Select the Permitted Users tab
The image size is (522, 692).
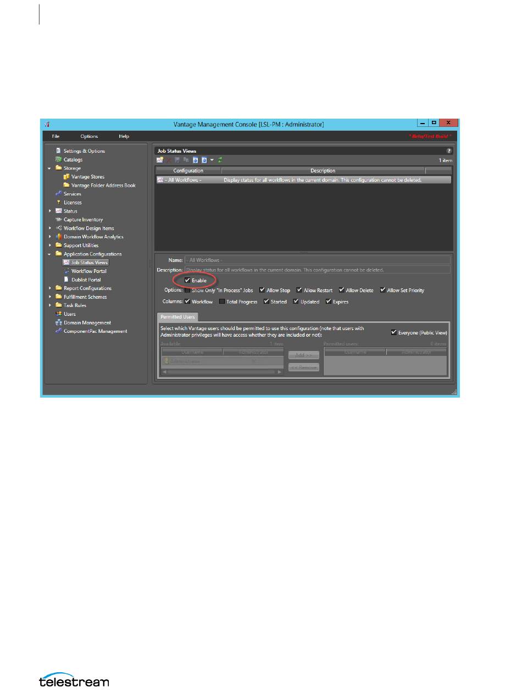click(x=179, y=317)
